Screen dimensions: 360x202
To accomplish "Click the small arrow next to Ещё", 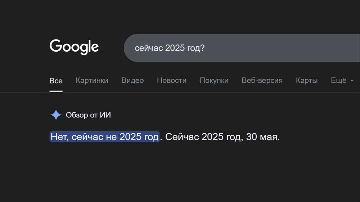I will point(352,81).
